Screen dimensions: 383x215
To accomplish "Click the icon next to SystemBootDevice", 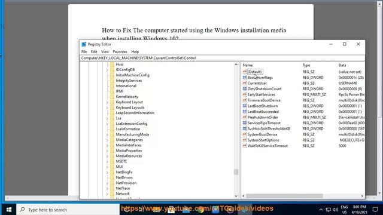I will tap(245, 134).
